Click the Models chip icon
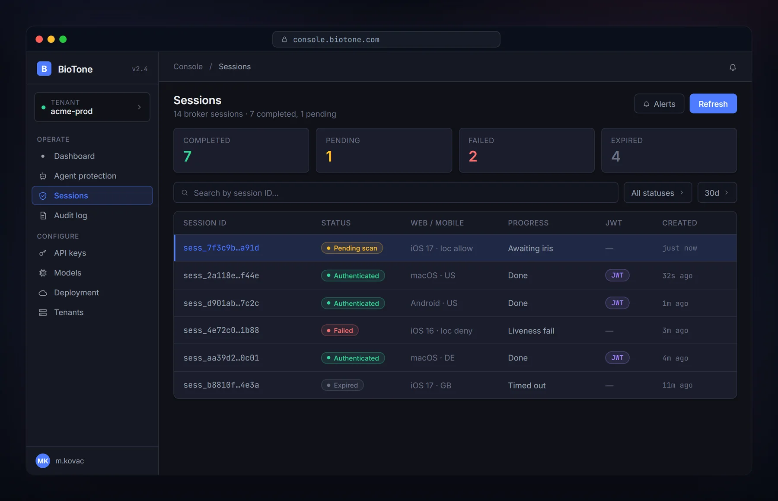Viewport: 778px width, 501px height. (43, 273)
